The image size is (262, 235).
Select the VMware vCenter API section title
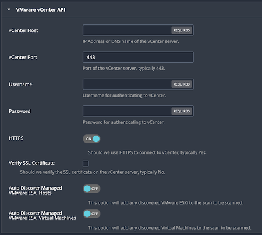(x=41, y=10)
